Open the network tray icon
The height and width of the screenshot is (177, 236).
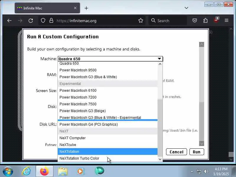[x=199, y=171]
